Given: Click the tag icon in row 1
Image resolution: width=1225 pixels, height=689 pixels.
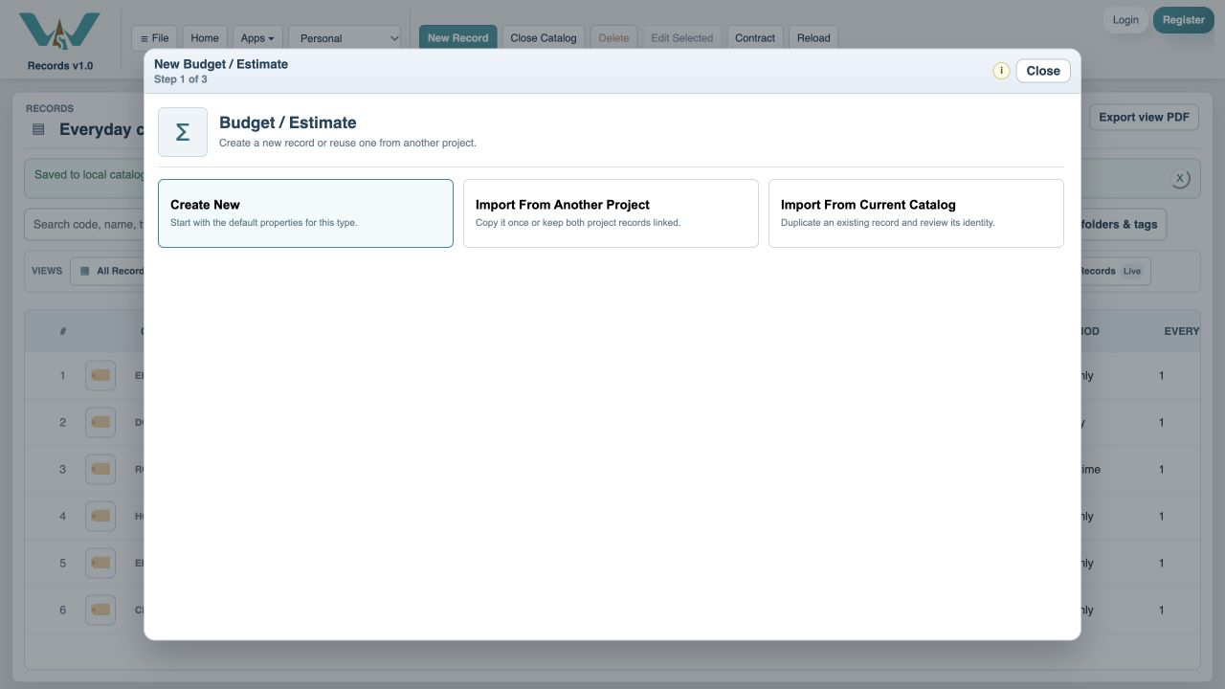Looking at the screenshot, I should click(x=100, y=375).
